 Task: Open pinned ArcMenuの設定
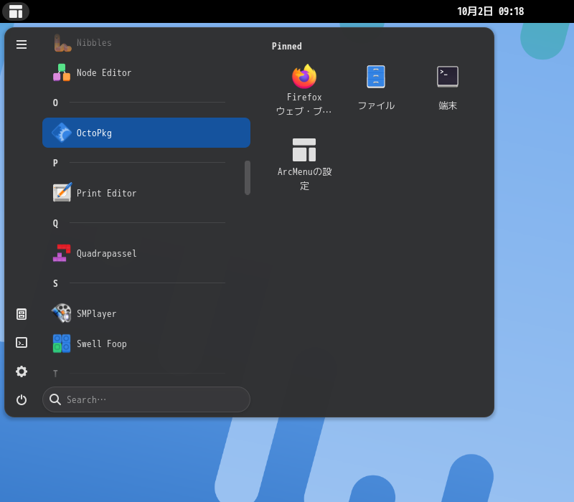pyautogui.click(x=304, y=164)
